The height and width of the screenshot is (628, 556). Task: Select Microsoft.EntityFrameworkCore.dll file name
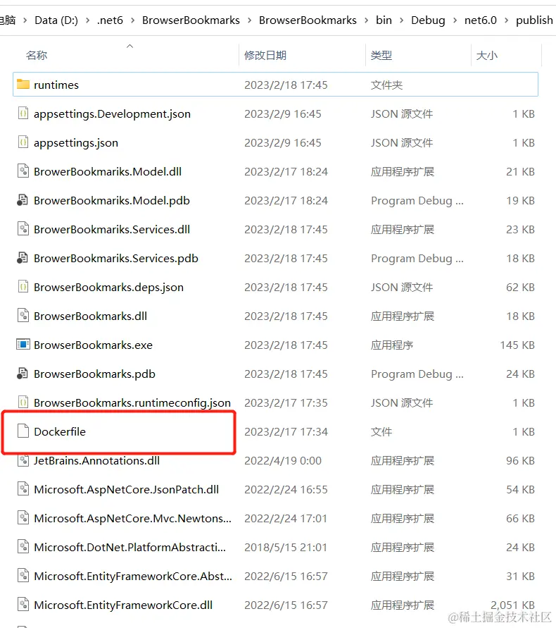click(x=123, y=605)
